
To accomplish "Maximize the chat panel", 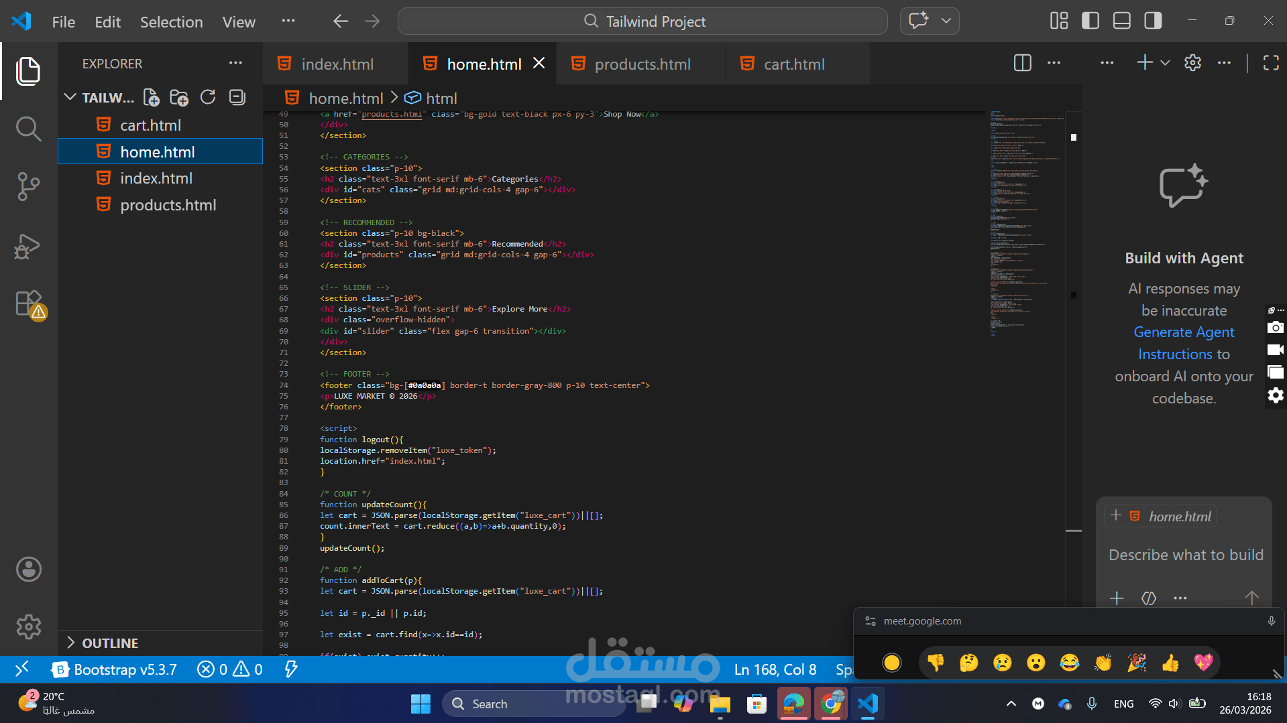I will pyautogui.click(x=1271, y=63).
